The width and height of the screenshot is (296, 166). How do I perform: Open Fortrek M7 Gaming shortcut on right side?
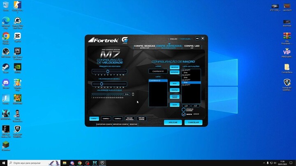click(287, 85)
